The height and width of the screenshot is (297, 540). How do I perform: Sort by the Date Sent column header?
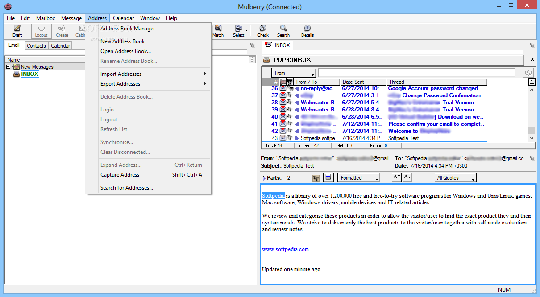pos(363,82)
